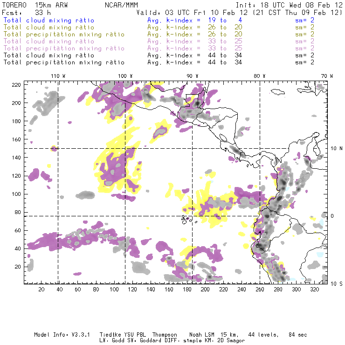
Task: Click the '80 W' longitude label
Action: [259, 76]
